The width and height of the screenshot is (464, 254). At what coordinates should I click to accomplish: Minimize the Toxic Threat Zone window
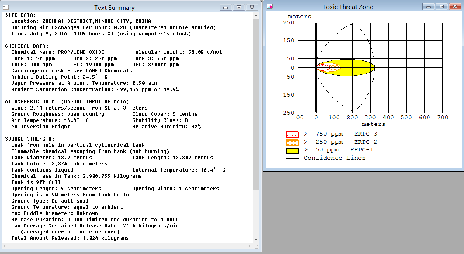428,7
